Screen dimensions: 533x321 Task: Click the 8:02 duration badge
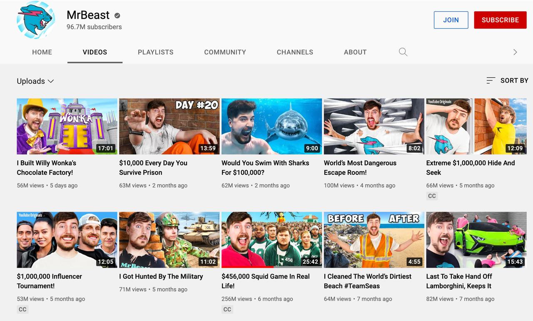click(414, 148)
